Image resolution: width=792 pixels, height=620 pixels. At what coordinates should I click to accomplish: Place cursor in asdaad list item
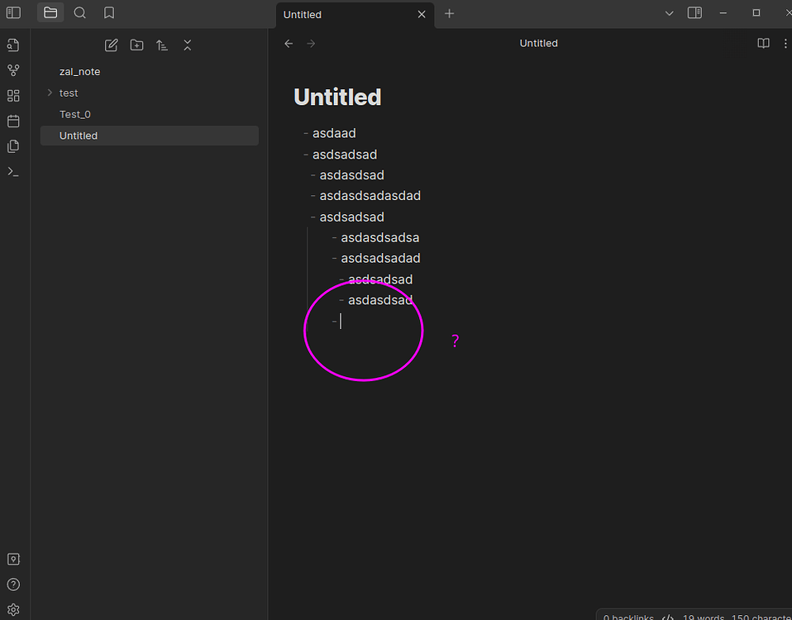[334, 133]
